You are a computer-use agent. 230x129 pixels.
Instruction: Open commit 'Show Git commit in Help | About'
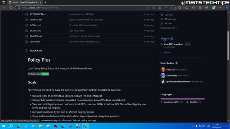coord(84,42)
